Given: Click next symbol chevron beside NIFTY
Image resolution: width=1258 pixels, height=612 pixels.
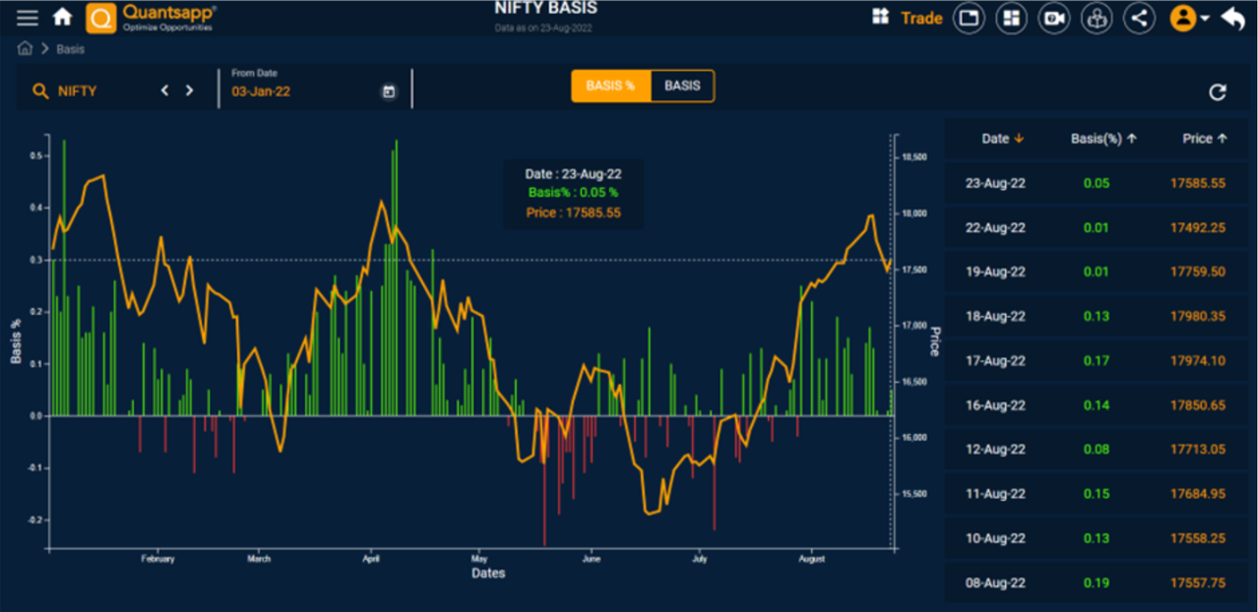Looking at the screenshot, I should point(189,91).
